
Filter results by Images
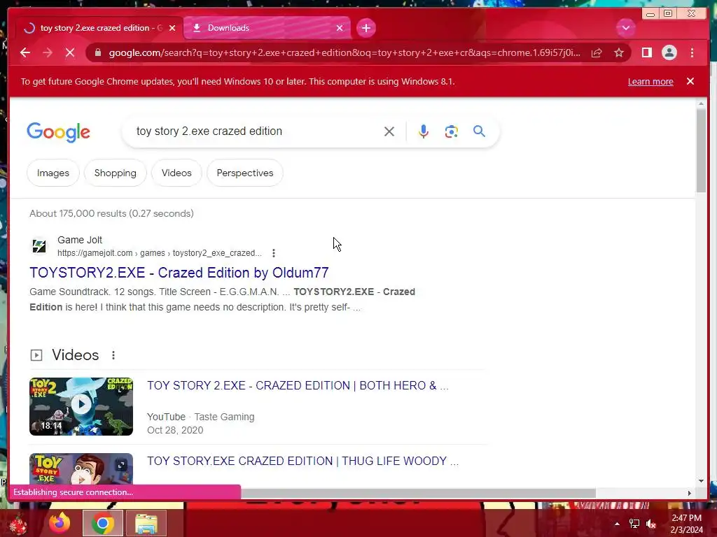pos(53,173)
